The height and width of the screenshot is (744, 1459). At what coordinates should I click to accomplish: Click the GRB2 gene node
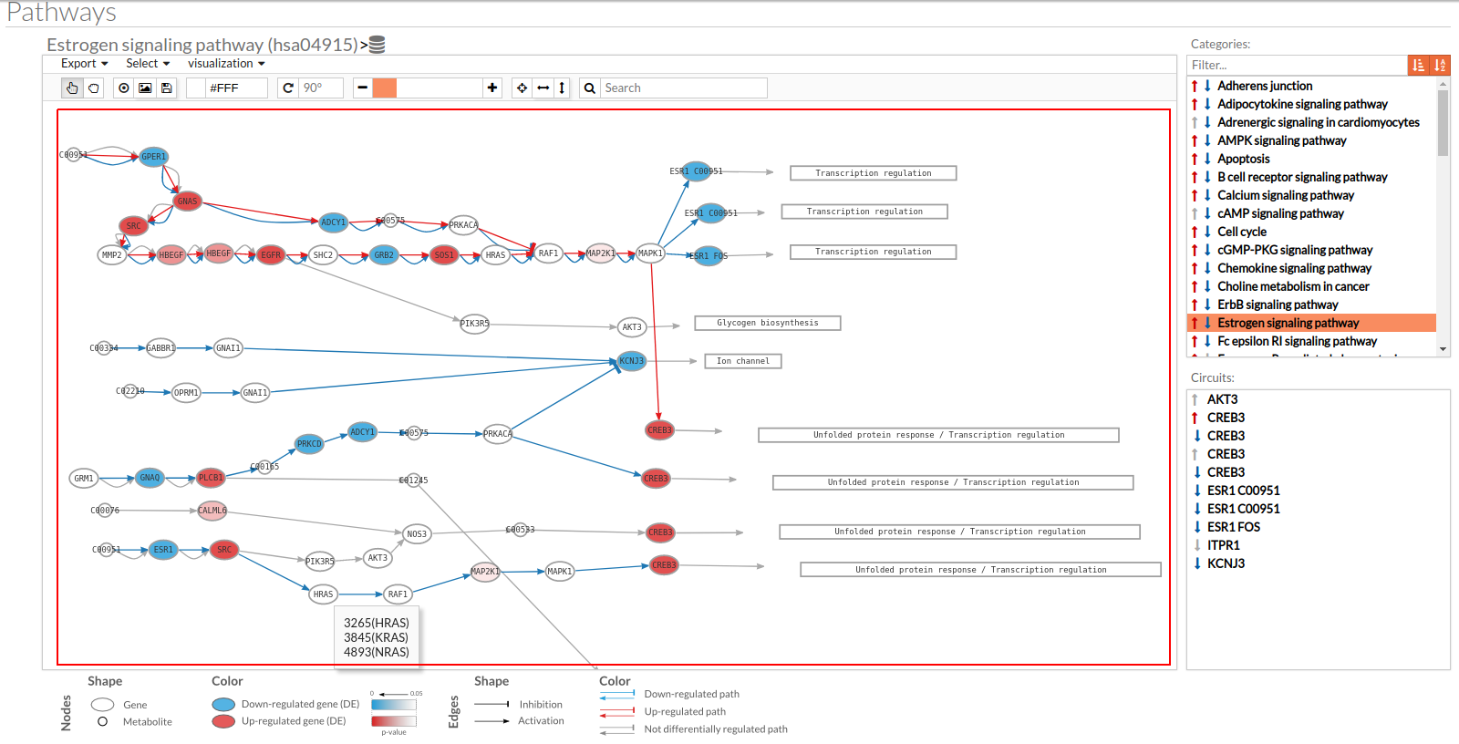pyautogui.click(x=384, y=255)
